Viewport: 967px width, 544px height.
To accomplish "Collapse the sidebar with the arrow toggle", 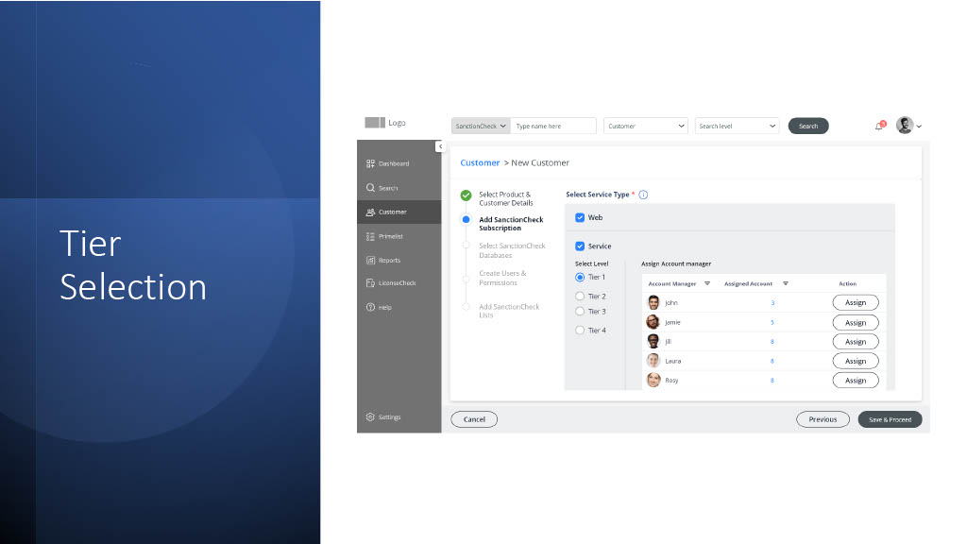I will 440,146.
